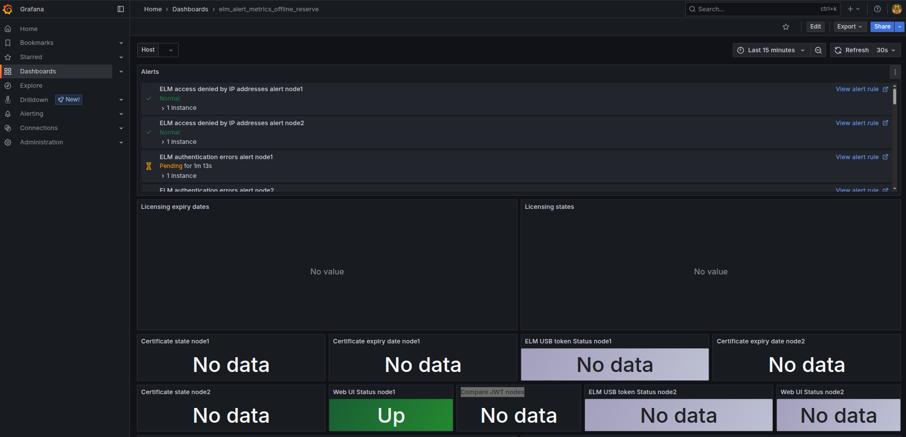Viewport: 906px width, 437px height.
Task: Click the Certificate expiry date node2 panel title
Action: click(x=761, y=341)
